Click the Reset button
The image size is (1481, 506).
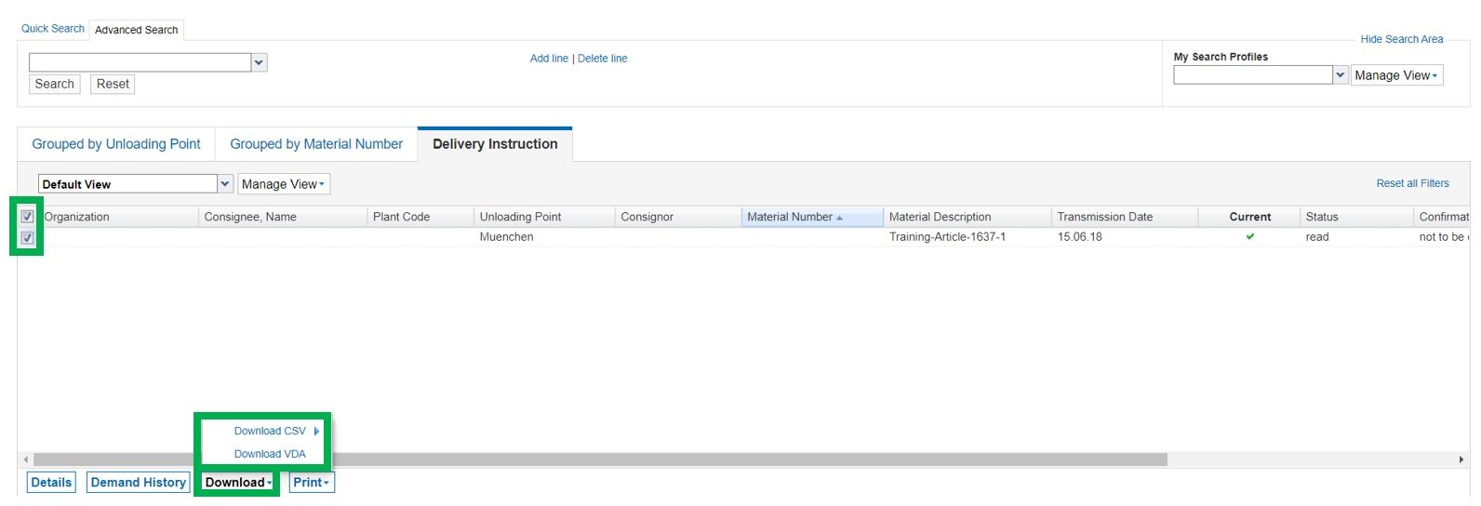[x=113, y=84]
